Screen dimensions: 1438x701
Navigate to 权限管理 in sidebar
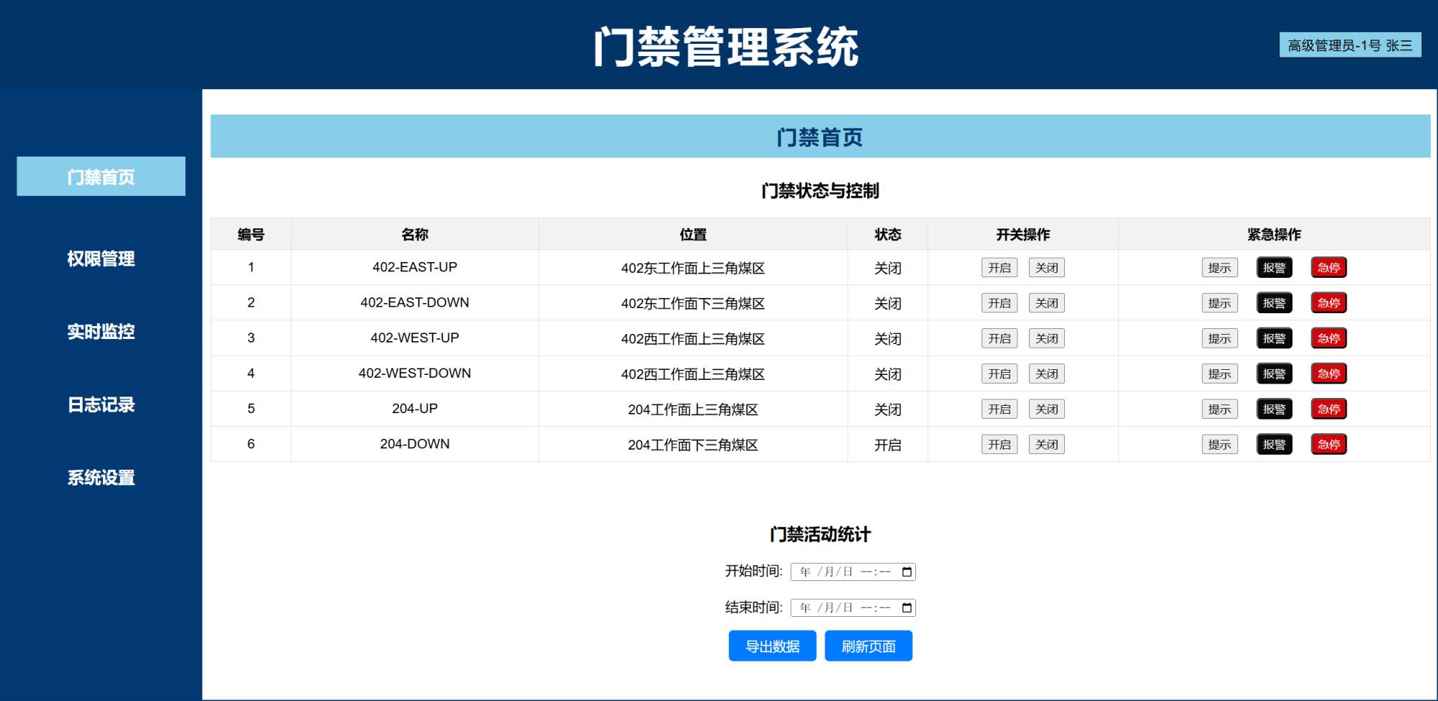pos(101,259)
